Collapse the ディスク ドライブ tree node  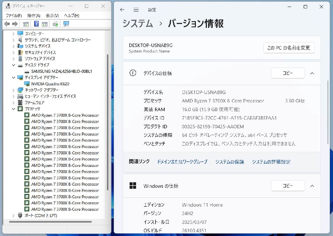[x=14, y=65]
